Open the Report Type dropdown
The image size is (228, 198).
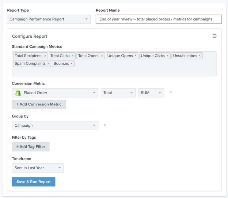49,19
